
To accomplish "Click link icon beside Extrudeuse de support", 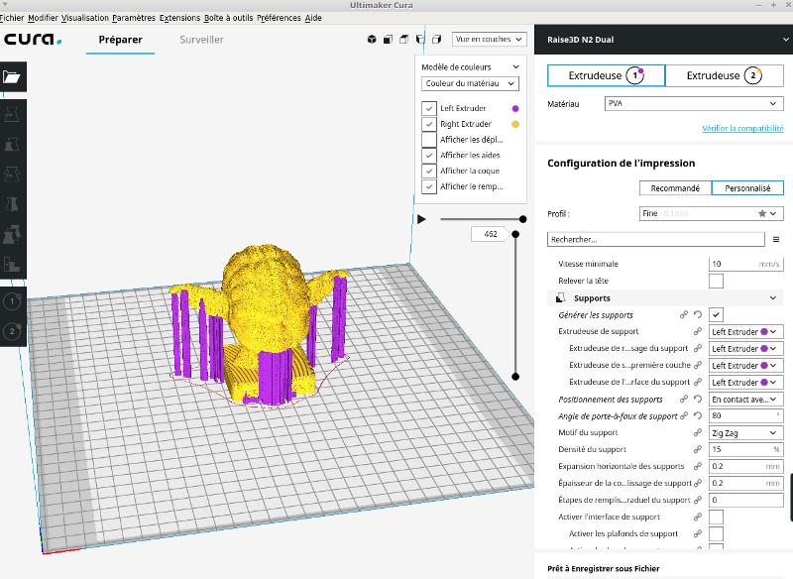I will (698, 331).
